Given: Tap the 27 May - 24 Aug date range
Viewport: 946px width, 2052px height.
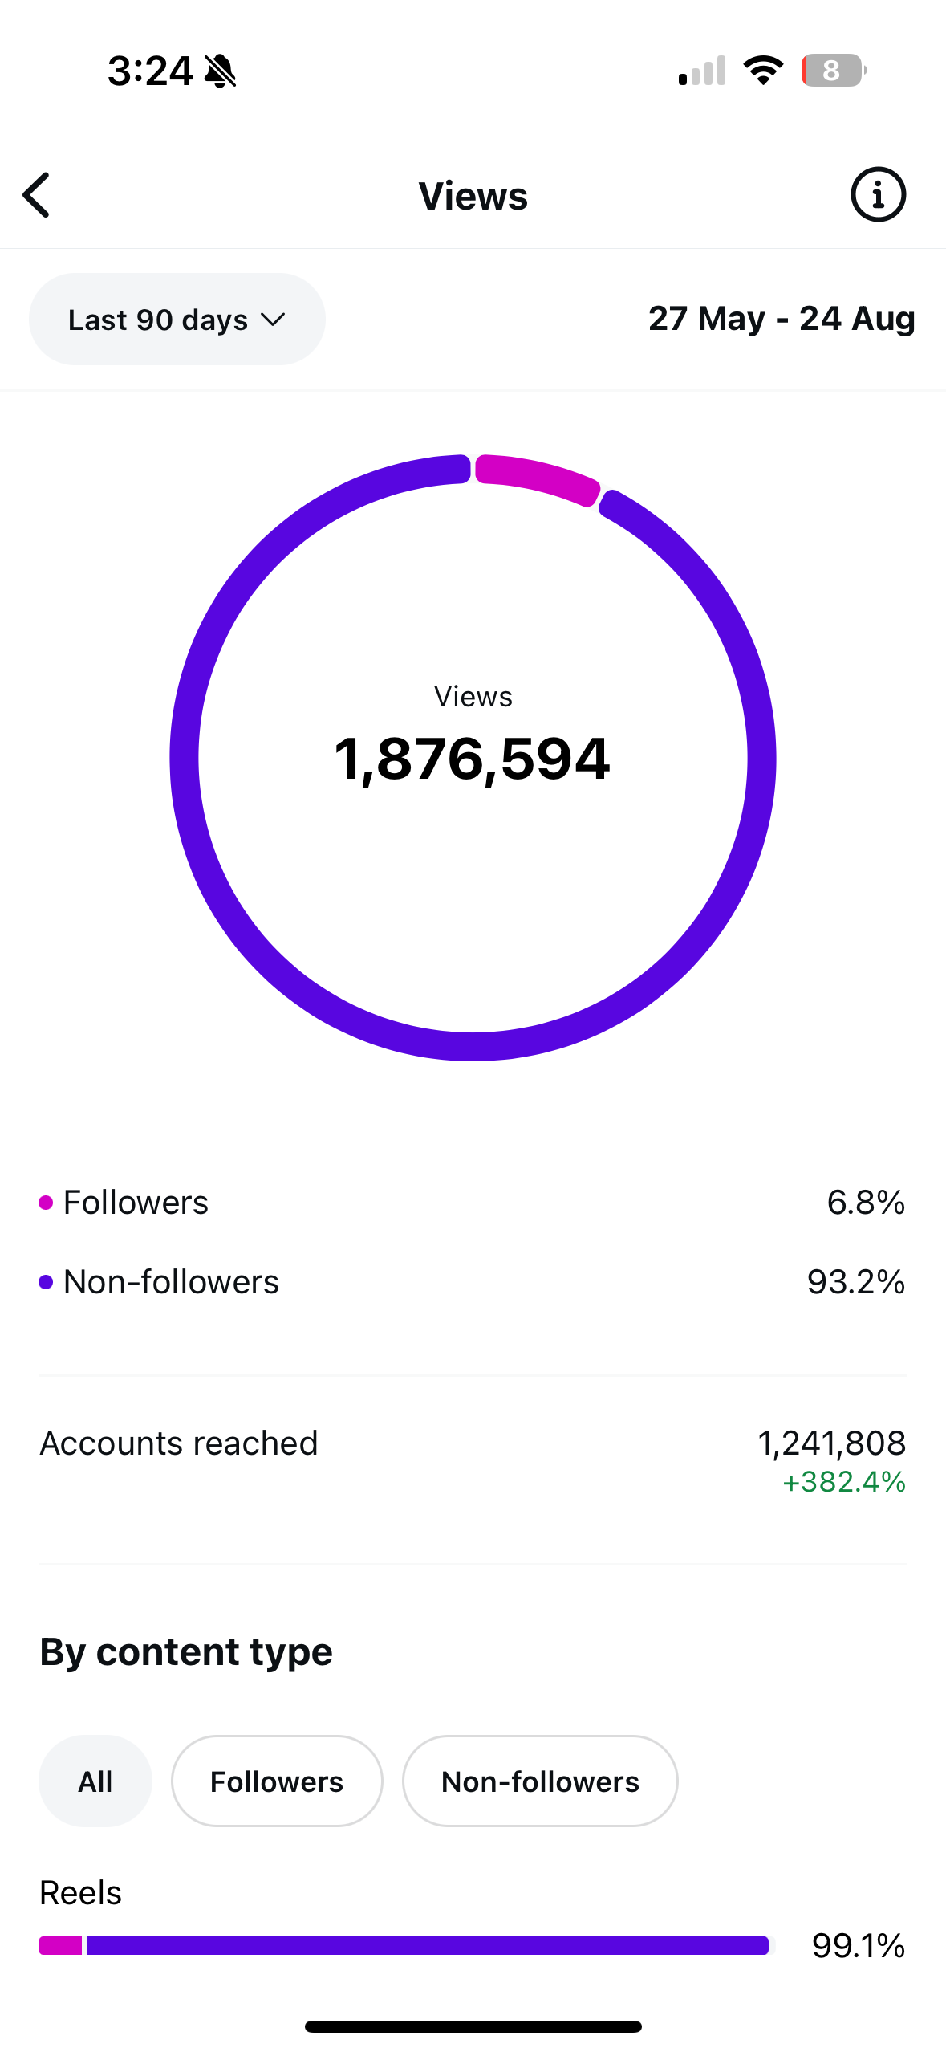Looking at the screenshot, I should (x=782, y=319).
